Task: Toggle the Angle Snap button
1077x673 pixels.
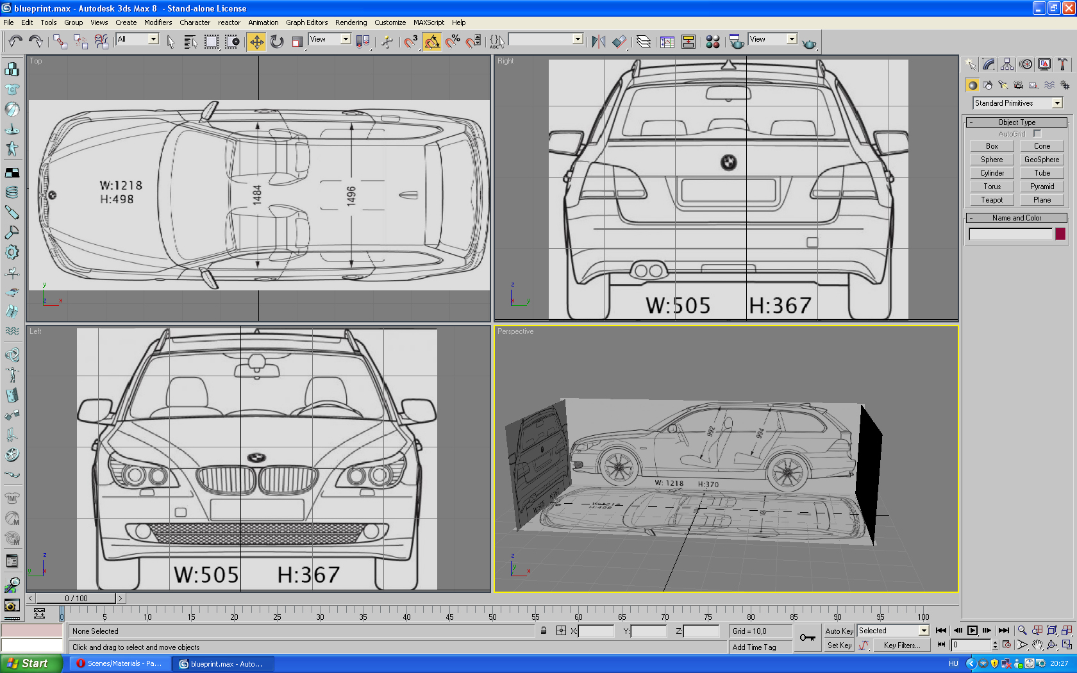Action: coord(432,42)
